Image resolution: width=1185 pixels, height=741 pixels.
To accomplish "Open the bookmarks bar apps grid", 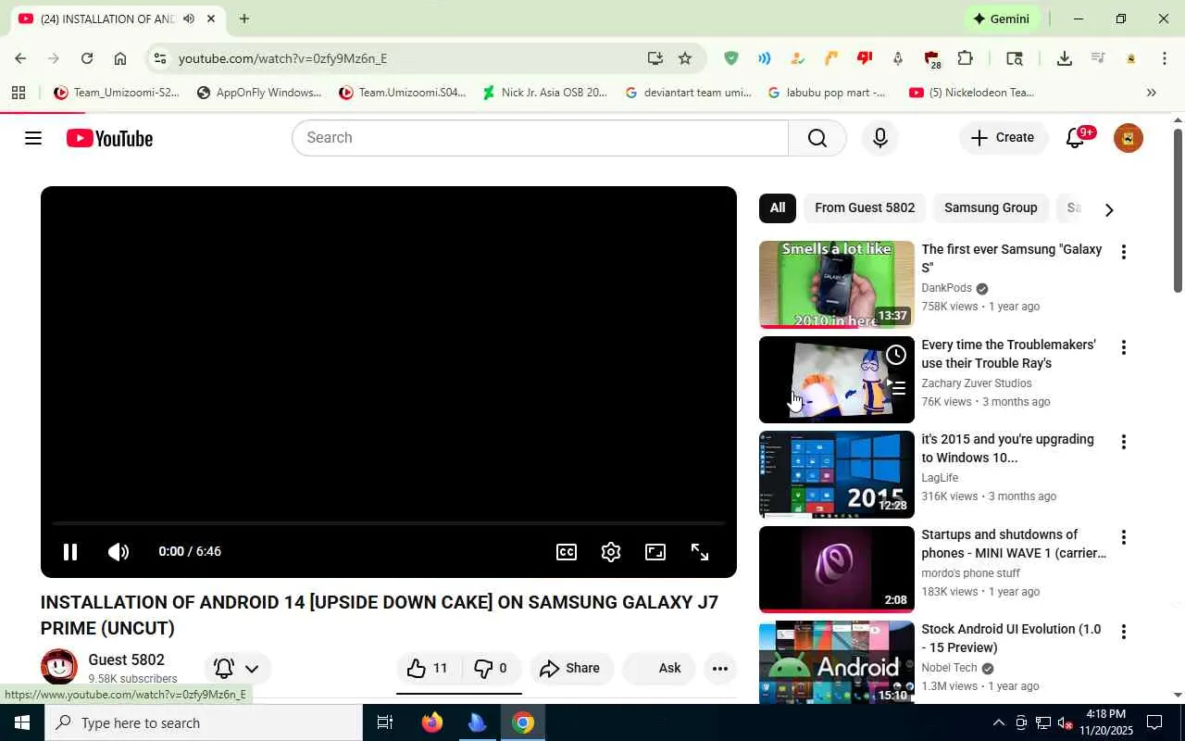I will 19,93.
